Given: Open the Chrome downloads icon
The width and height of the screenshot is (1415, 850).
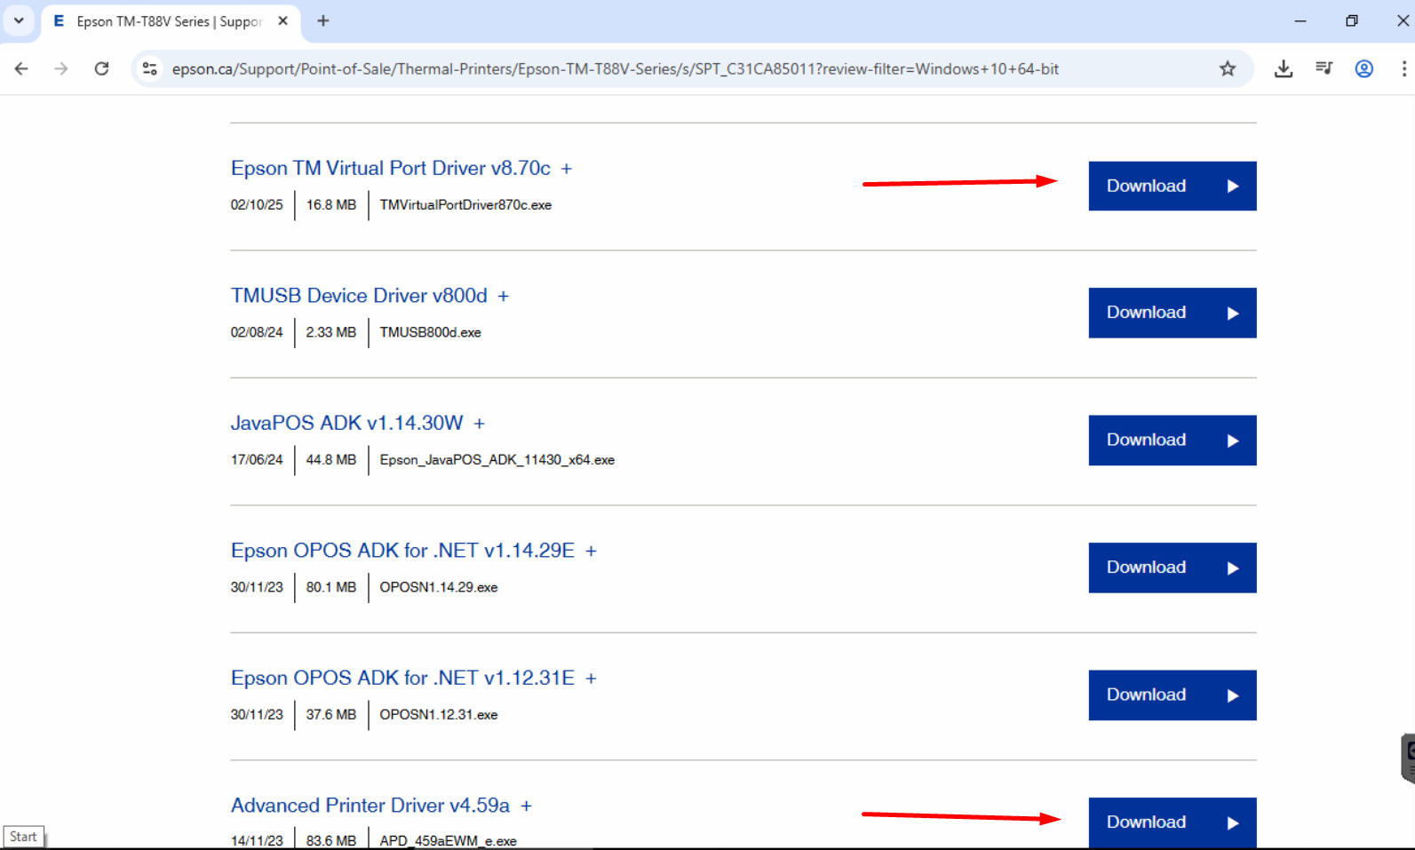Looking at the screenshot, I should coord(1284,68).
